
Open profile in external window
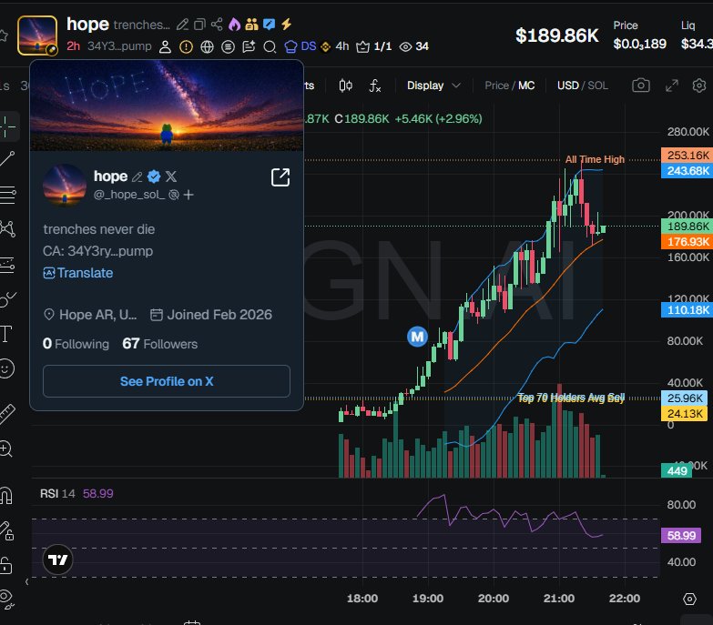tap(280, 177)
